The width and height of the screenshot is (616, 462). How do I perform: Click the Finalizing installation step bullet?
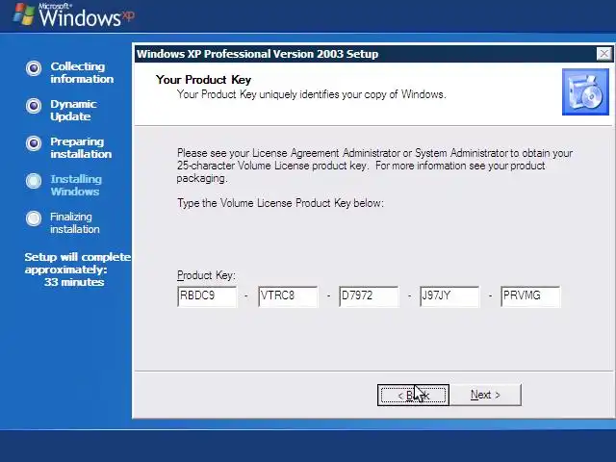[x=34, y=218]
